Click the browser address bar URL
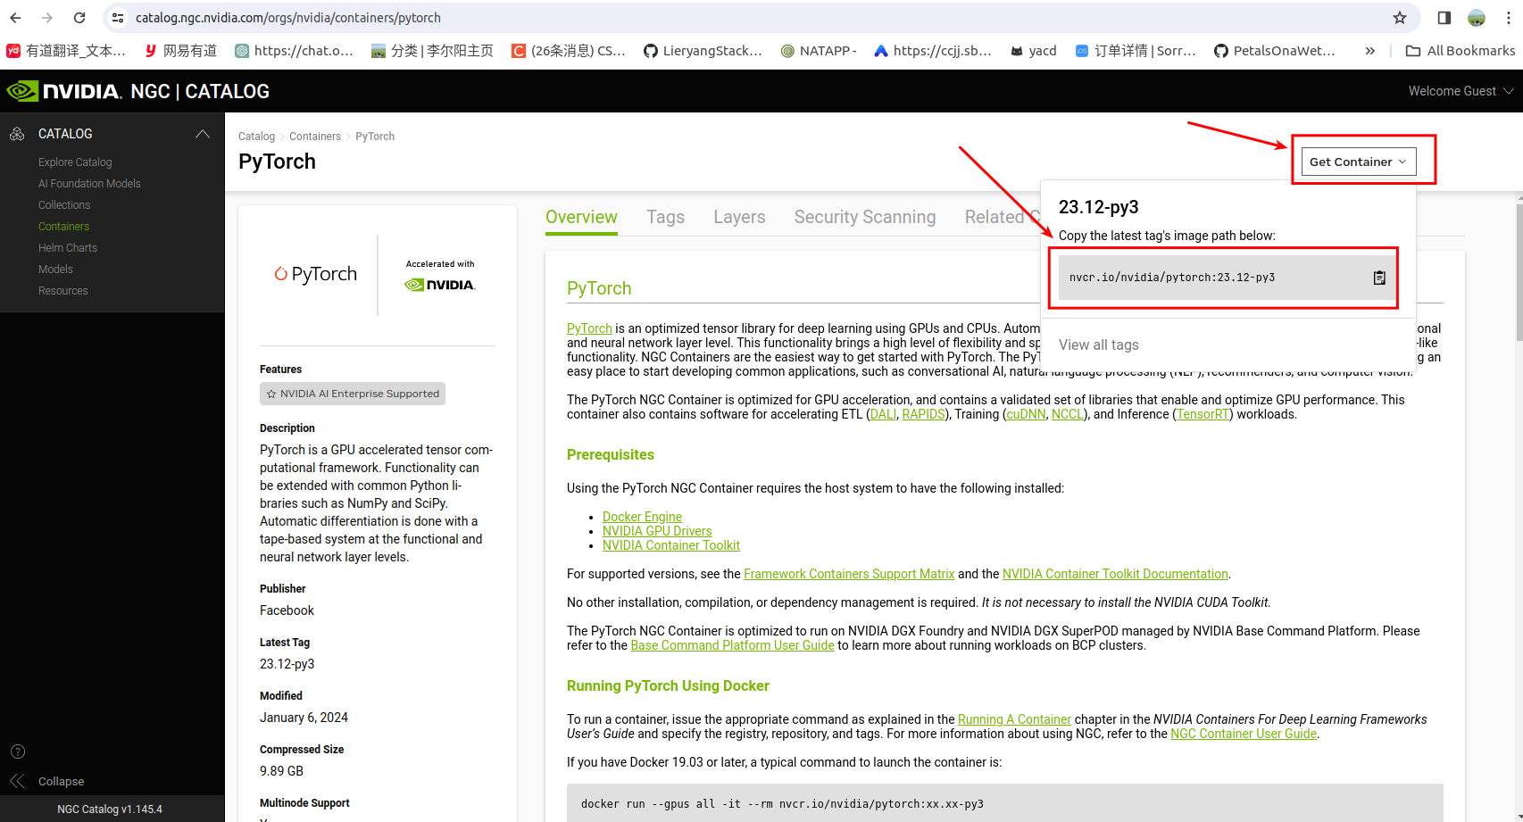Image resolution: width=1523 pixels, height=822 pixels. (x=287, y=18)
